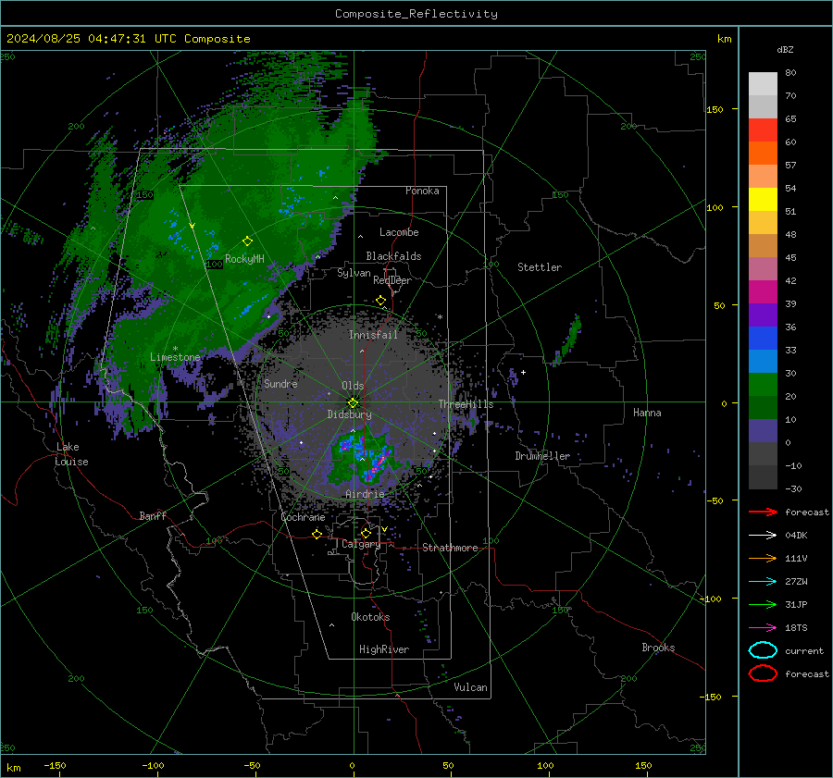The image size is (833, 778).
Task: Pick the 54 dBZ yellow swatch
Action: pos(763,199)
